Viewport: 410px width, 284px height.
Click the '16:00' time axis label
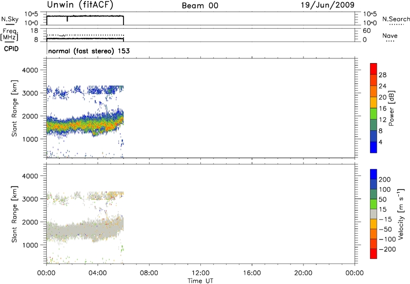[252, 273]
